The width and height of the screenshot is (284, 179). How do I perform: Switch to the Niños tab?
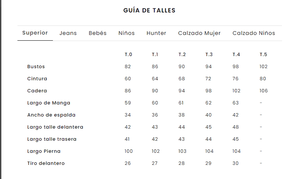point(127,33)
